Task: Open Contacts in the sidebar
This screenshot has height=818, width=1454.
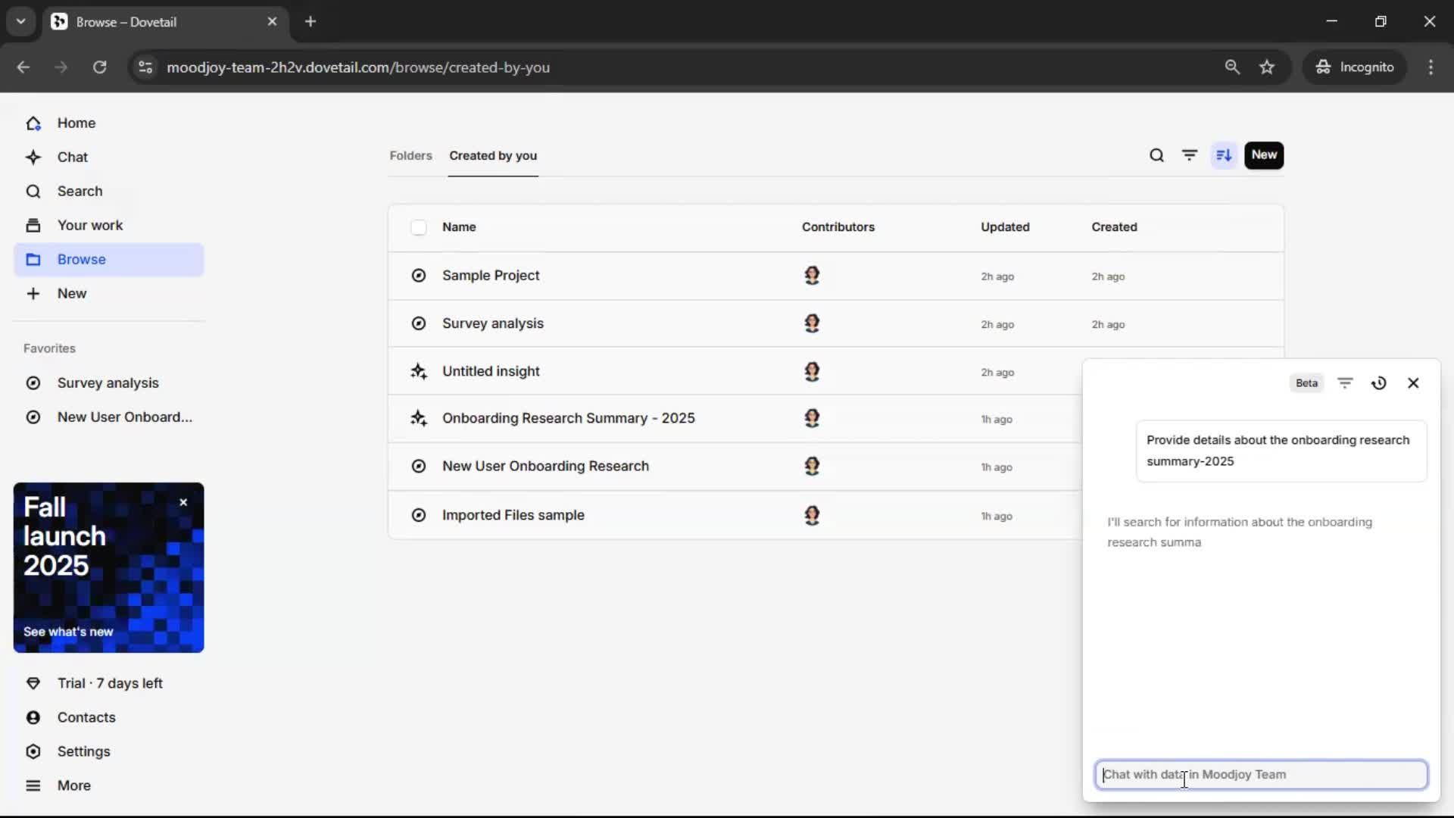Action: tap(86, 717)
